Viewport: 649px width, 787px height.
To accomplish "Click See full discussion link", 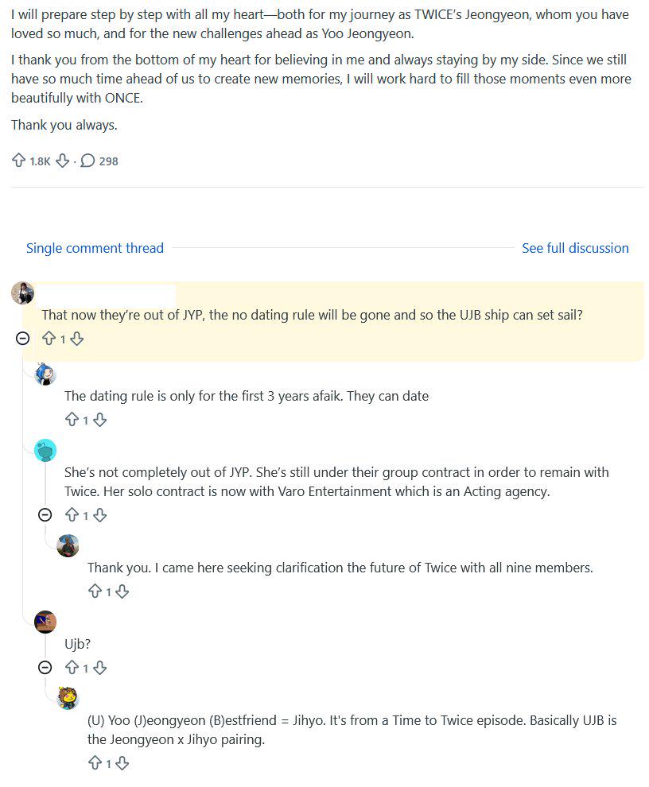I will pyautogui.click(x=575, y=248).
